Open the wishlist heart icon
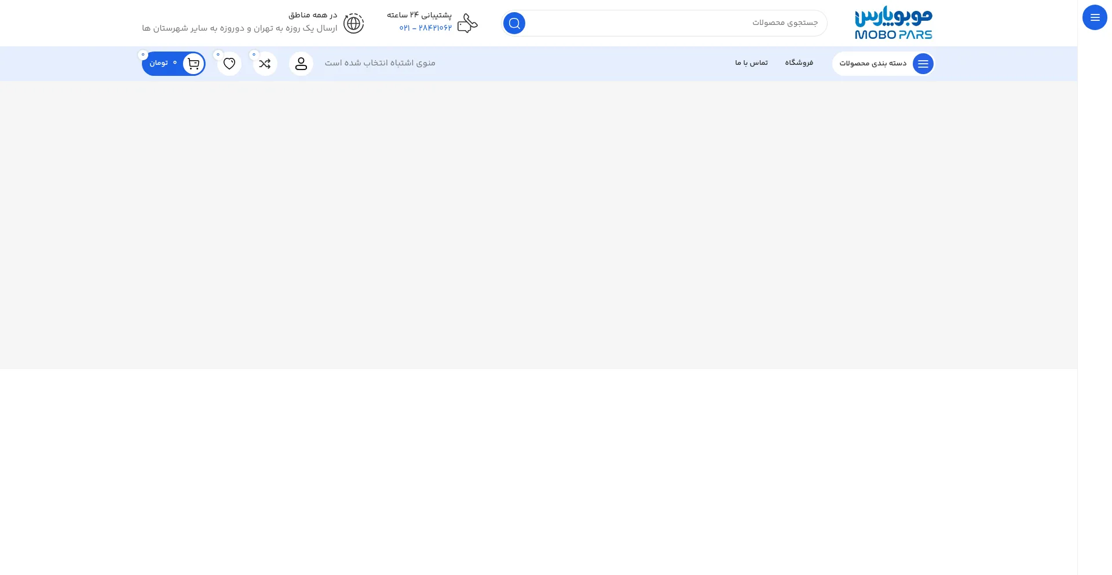 tap(229, 64)
